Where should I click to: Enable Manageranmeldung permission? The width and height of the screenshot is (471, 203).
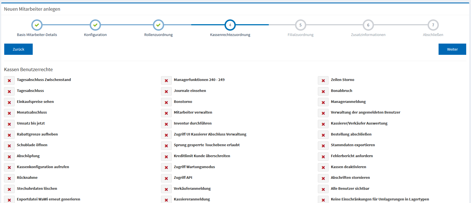pyautogui.click(x=323, y=102)
